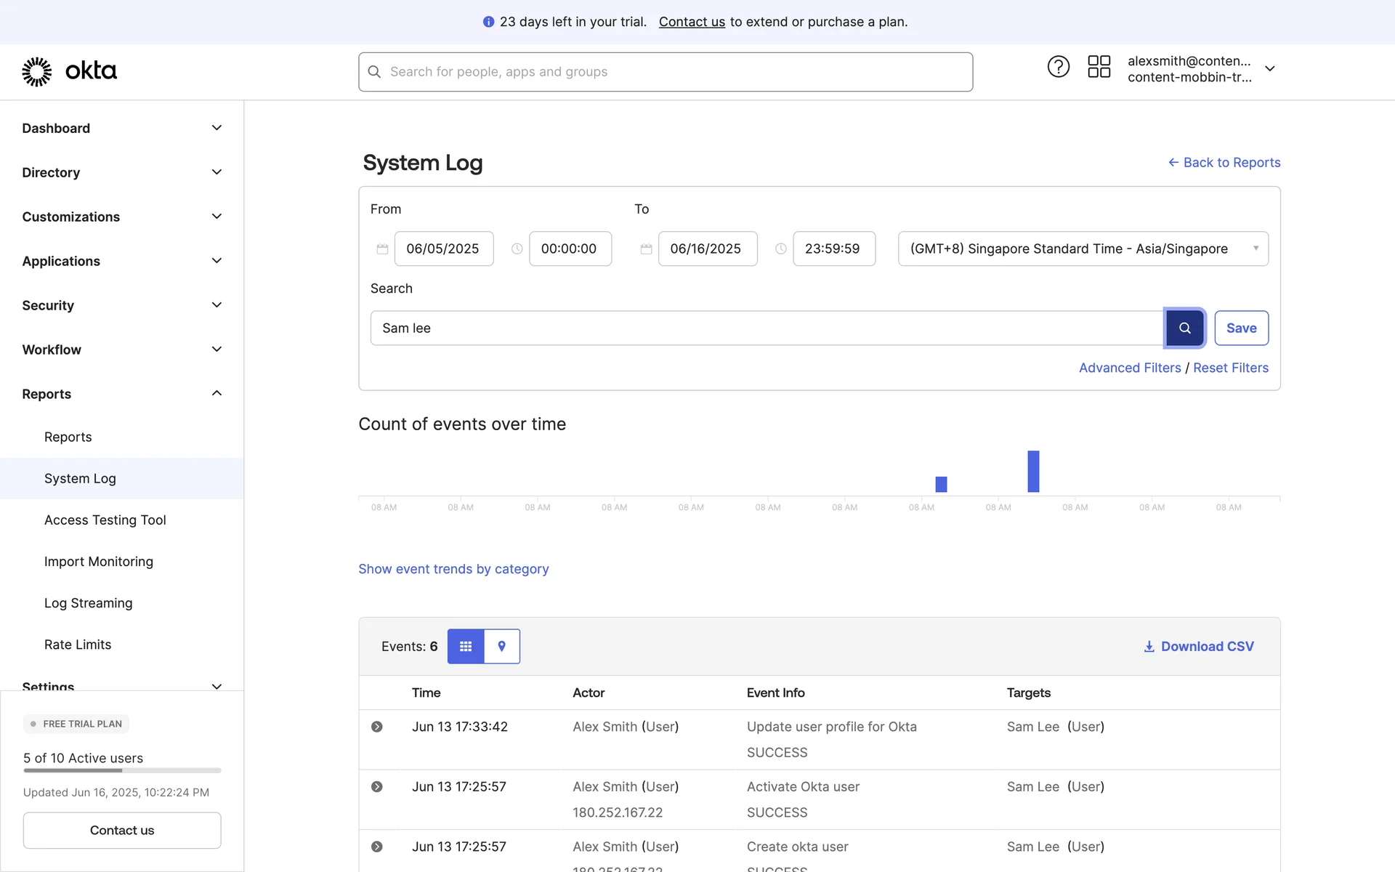1395x872 pixels.
Task: Expand the Jun 13 17:33:42 event row
Action: coord(377,727)
